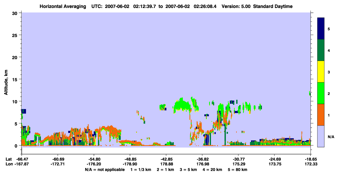Image resolution: width=345 pixels, height=177 pixels.
Task: Click the yellow colorbar segment labeled 3
Action: click(321, 72)
